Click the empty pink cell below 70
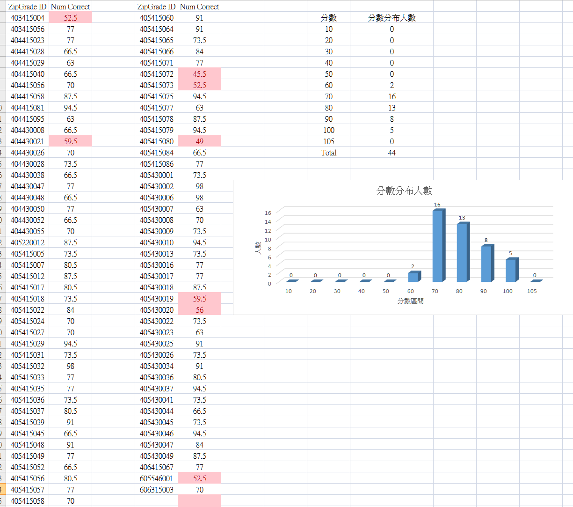 (199, 501)
